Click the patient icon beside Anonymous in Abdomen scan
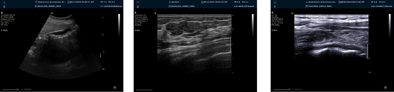 37,2
